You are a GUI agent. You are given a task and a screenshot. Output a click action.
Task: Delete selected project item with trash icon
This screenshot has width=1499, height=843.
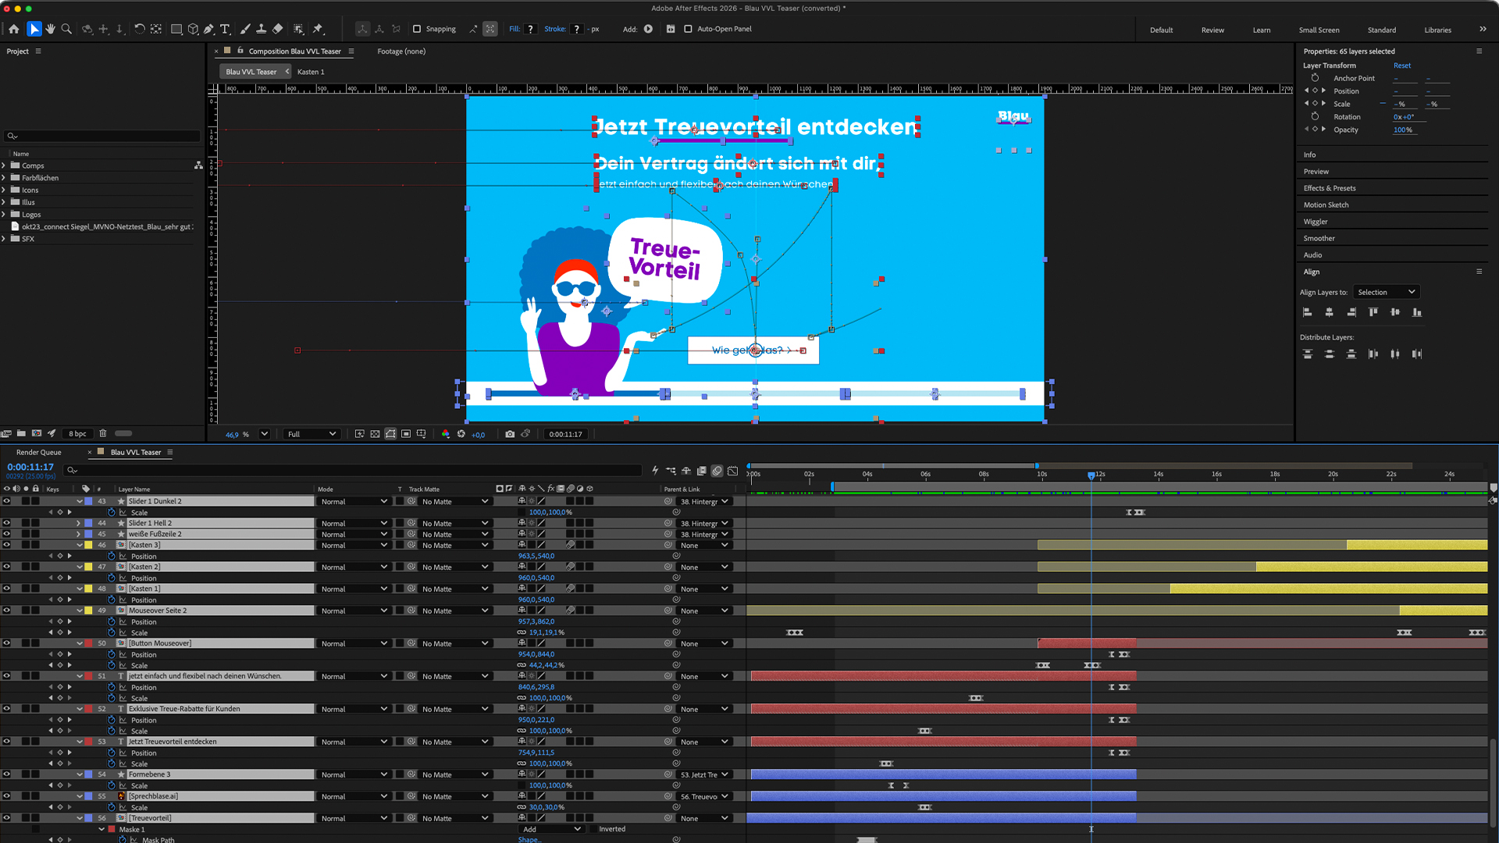click(x=103, y=433)
